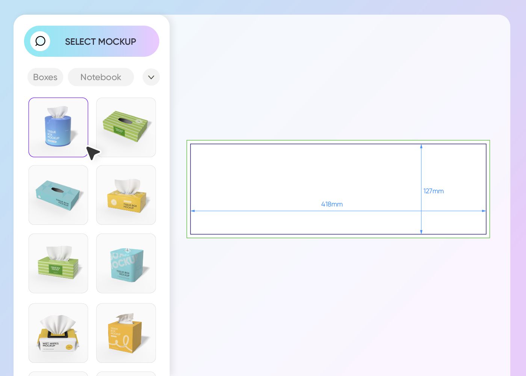Click the partially visible bottom-left thumbnail

pos(58,374)
